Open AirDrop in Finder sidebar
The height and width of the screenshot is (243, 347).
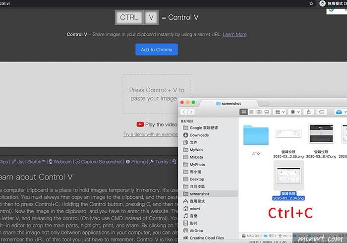click(193, 231)
